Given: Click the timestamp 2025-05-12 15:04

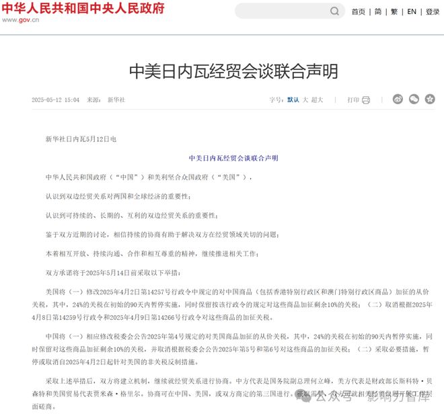Looking at the screenshot, I should point(55,99).
